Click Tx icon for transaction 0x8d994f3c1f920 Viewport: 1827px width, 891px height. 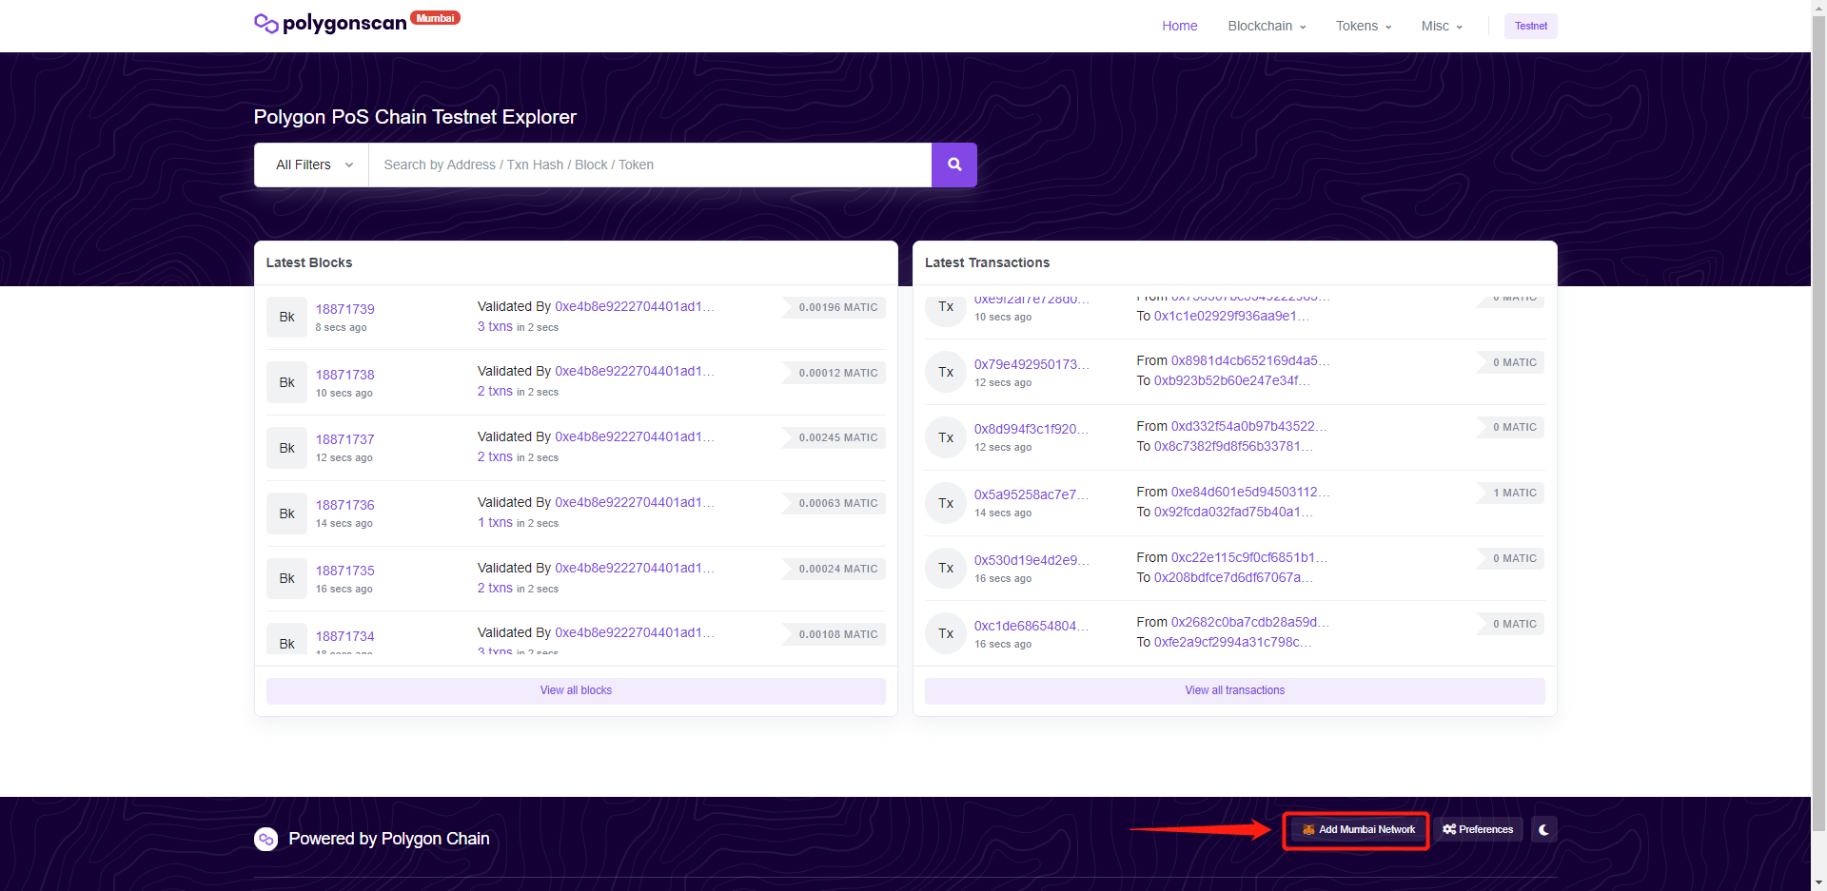click(946, 437)
